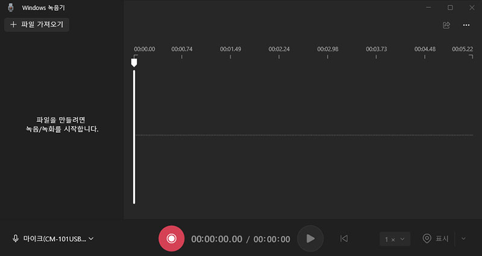Click the 00:04.48 timeline label
This screenshot has width=482, height=256.
425,49
